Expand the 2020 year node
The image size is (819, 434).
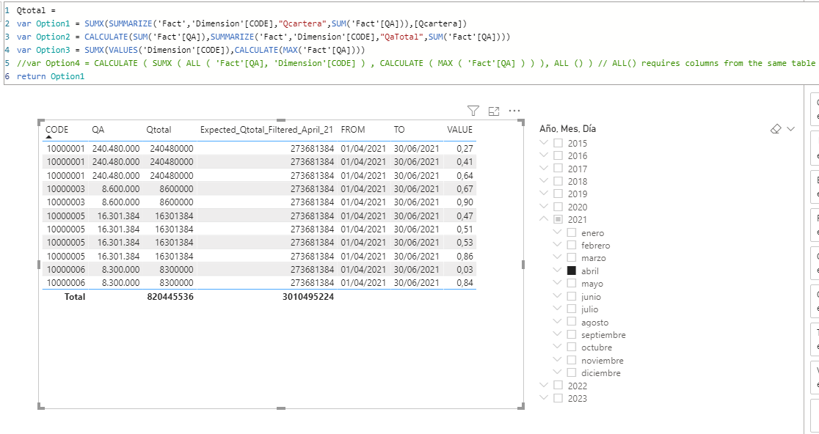click(545, 207)
